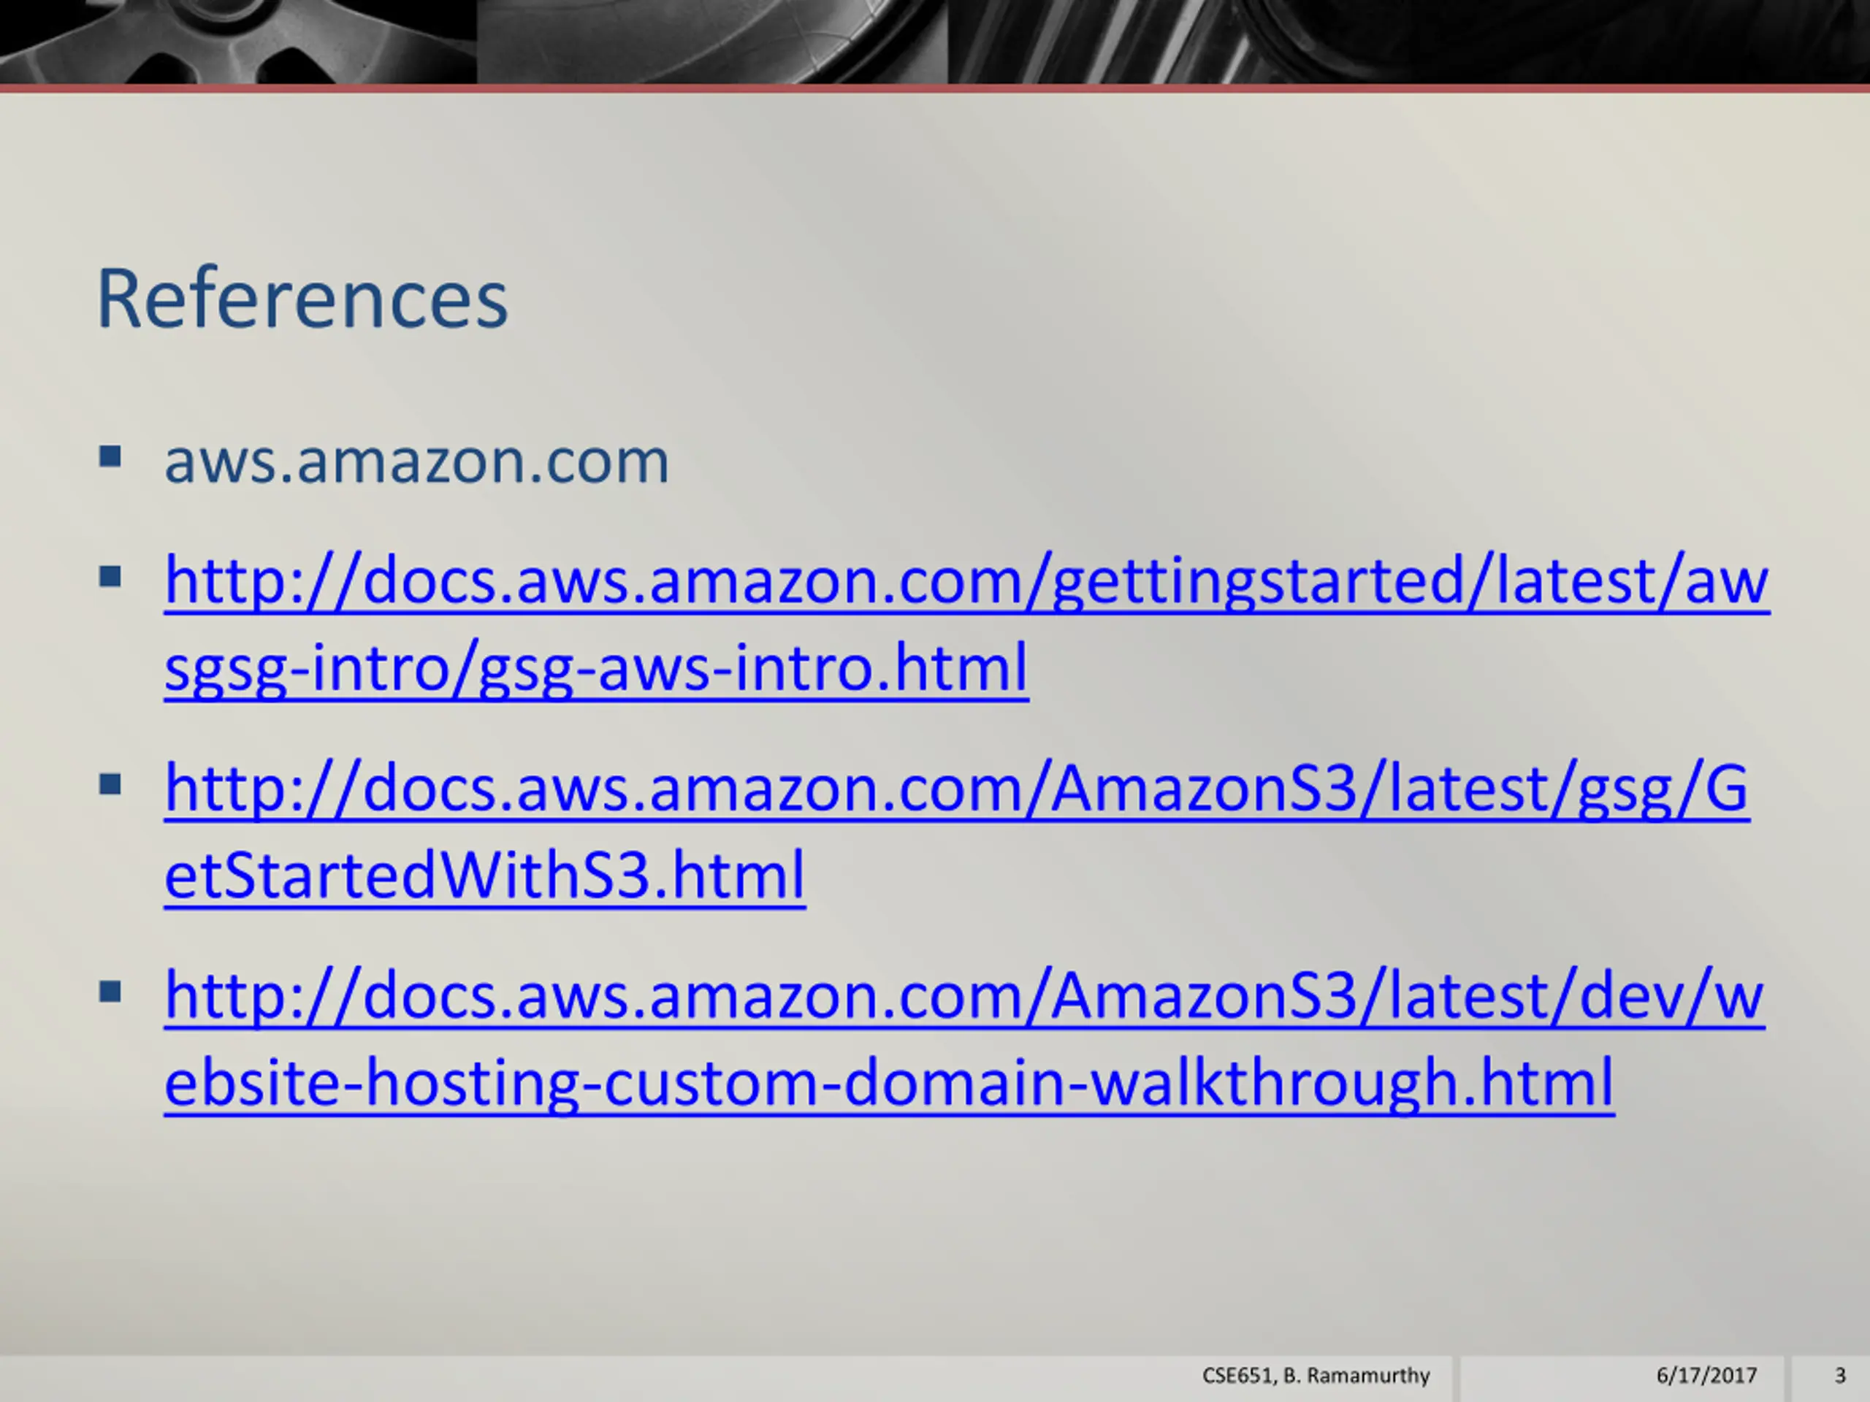The width and height of the screenshot is (1870, 1402).
Task: Click the leftmost wheel photo in header banner
Action: click(238, 42)
